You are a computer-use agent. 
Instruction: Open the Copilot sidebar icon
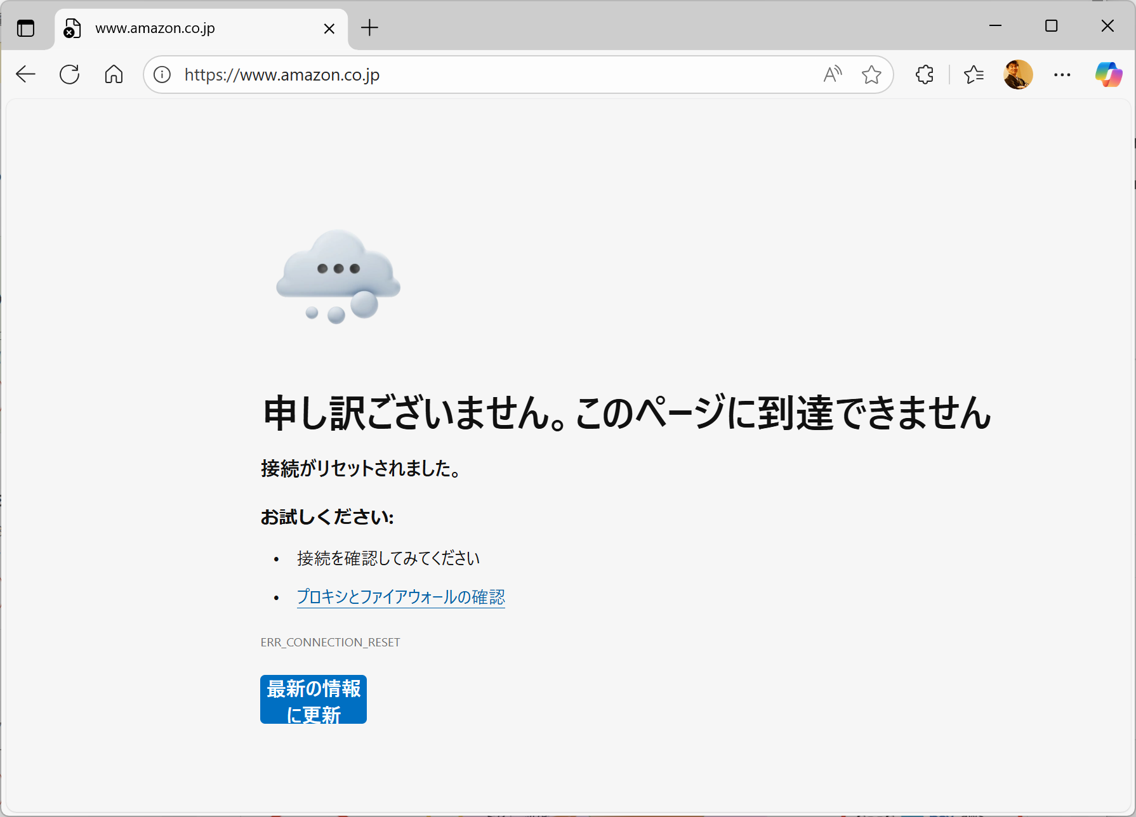(x=1109, y=75)
